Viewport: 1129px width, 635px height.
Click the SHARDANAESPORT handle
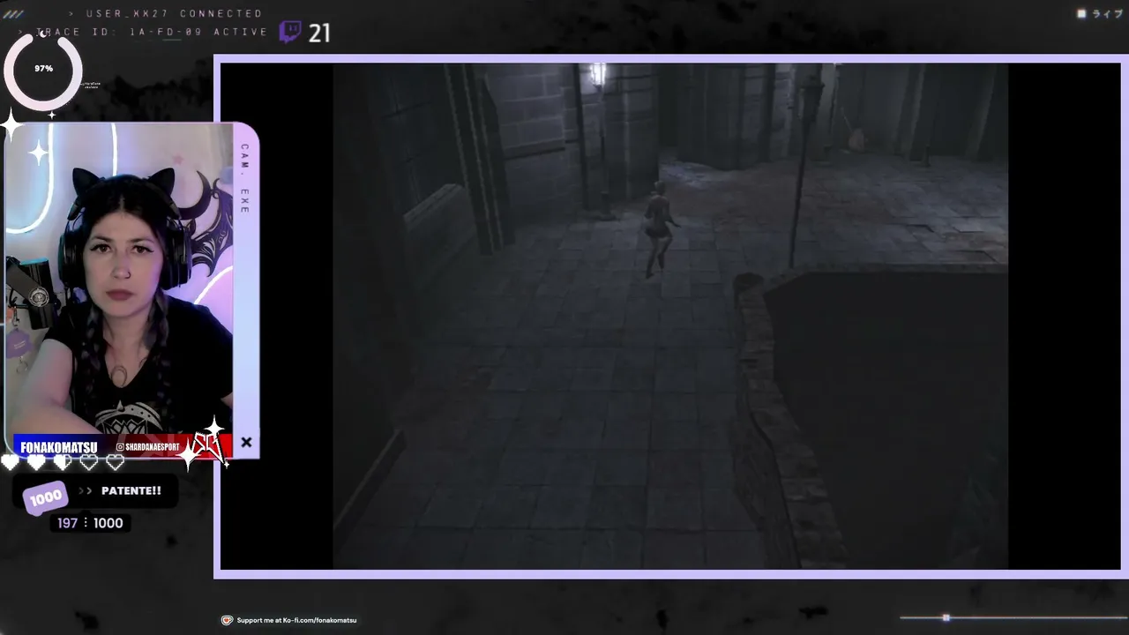[x=153, y=447]
